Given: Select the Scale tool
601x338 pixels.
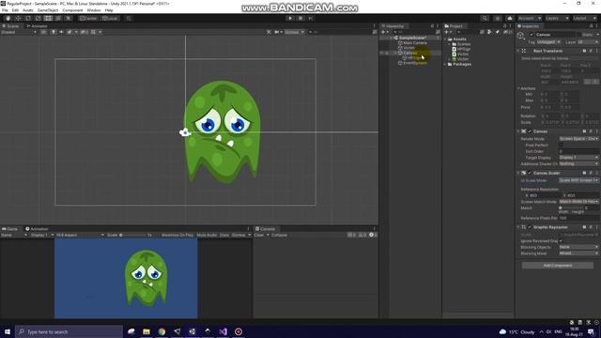Looking at the screenshot, I should click(38, 19).
